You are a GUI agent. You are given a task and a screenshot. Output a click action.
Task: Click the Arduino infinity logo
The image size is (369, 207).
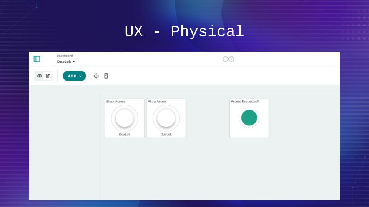228,59
